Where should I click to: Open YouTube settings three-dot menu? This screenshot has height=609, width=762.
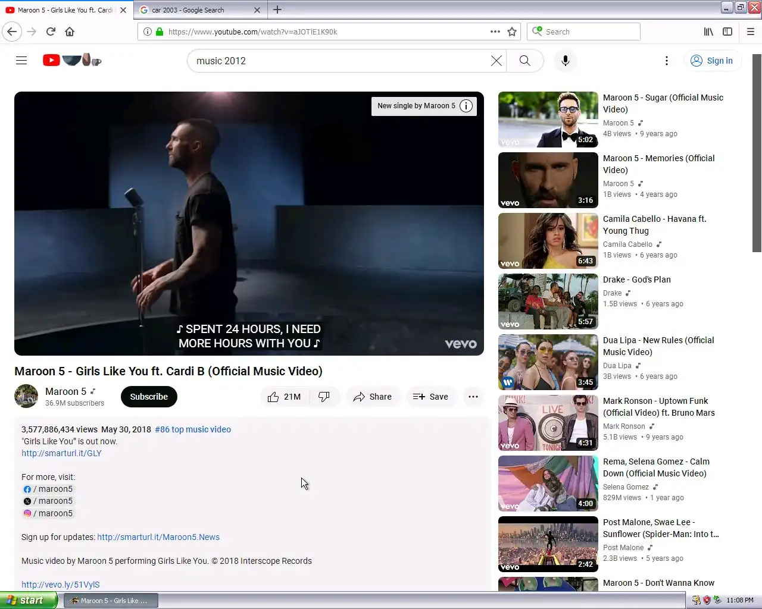[667, 61]
